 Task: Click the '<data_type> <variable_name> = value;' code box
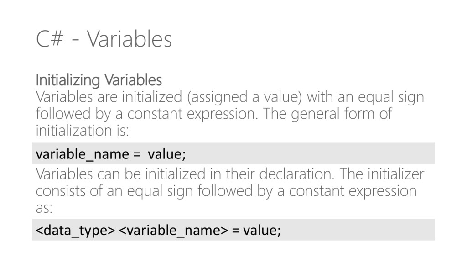click(x=233, y=230)
